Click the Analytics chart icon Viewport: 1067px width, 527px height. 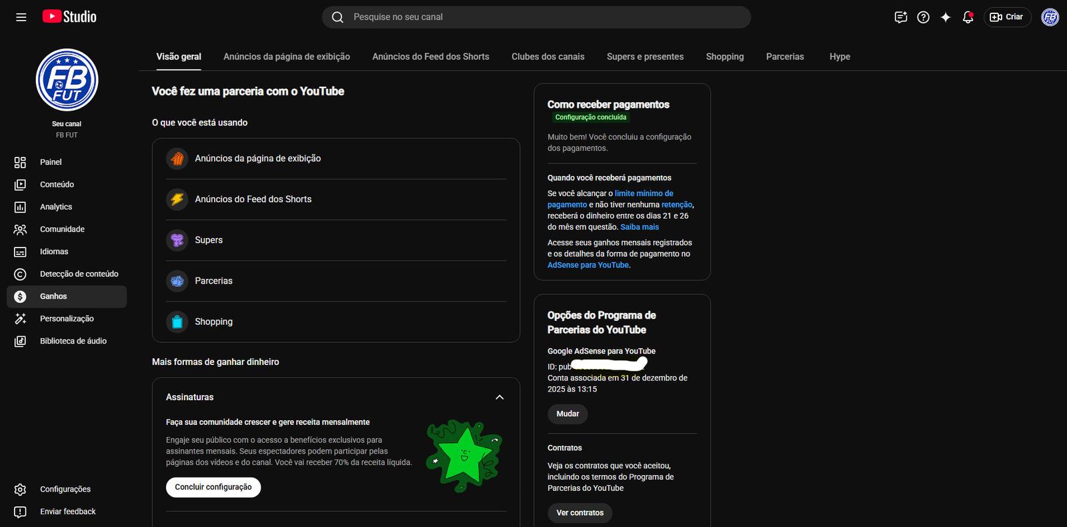click(x=20, y=207)
